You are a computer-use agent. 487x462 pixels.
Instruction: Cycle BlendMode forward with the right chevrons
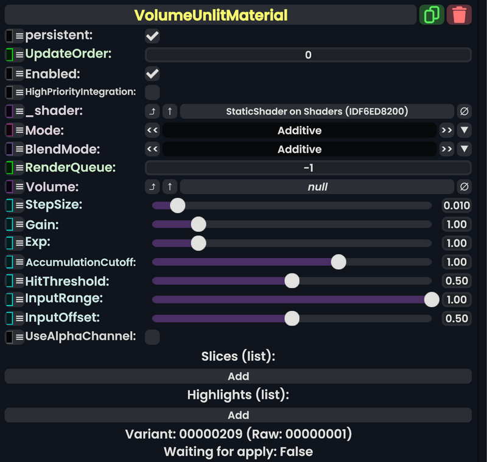(x=447, y=149)
